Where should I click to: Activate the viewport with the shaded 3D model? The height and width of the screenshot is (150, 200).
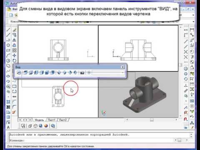coord(138,95)
